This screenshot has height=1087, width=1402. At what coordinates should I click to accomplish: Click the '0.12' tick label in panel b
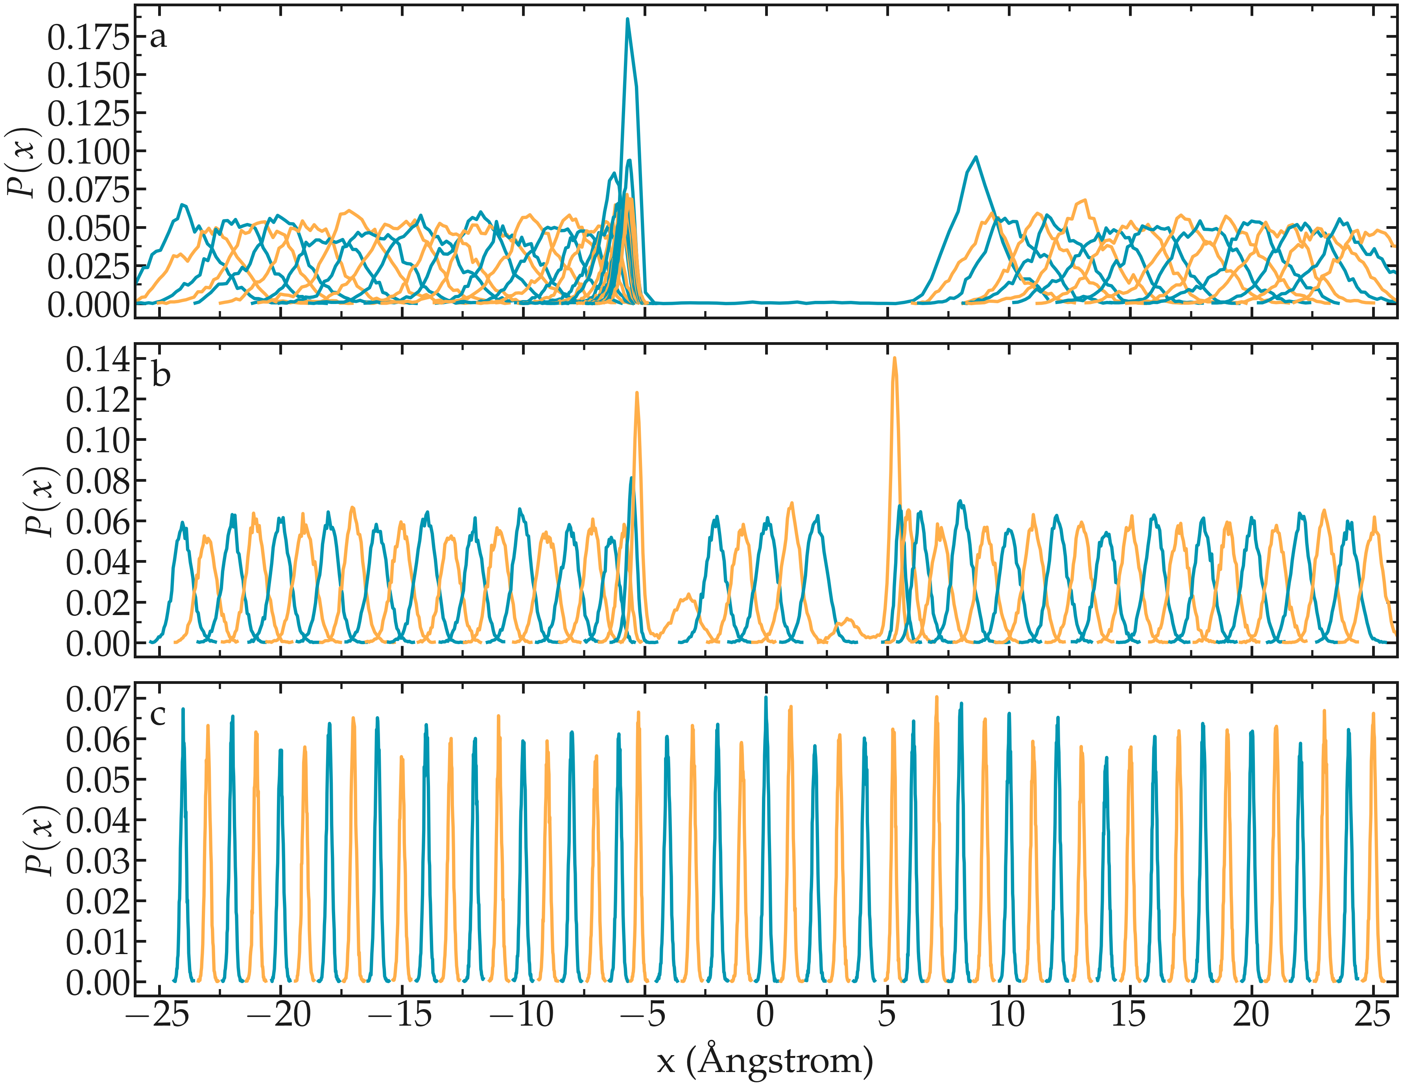tap(98, 400)
